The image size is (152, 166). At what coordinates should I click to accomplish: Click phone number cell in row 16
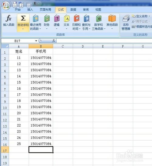(x=41, y=144)
